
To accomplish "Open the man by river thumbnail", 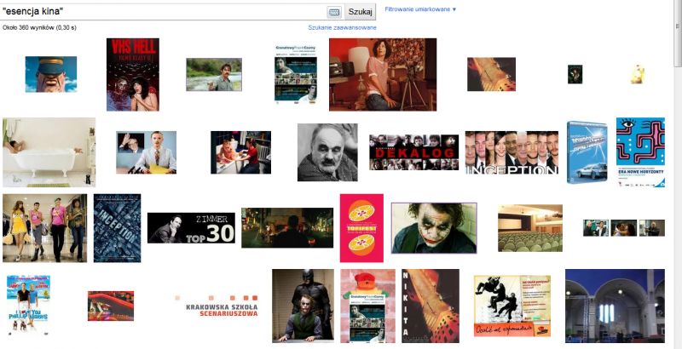I will (x=214, y=75).
